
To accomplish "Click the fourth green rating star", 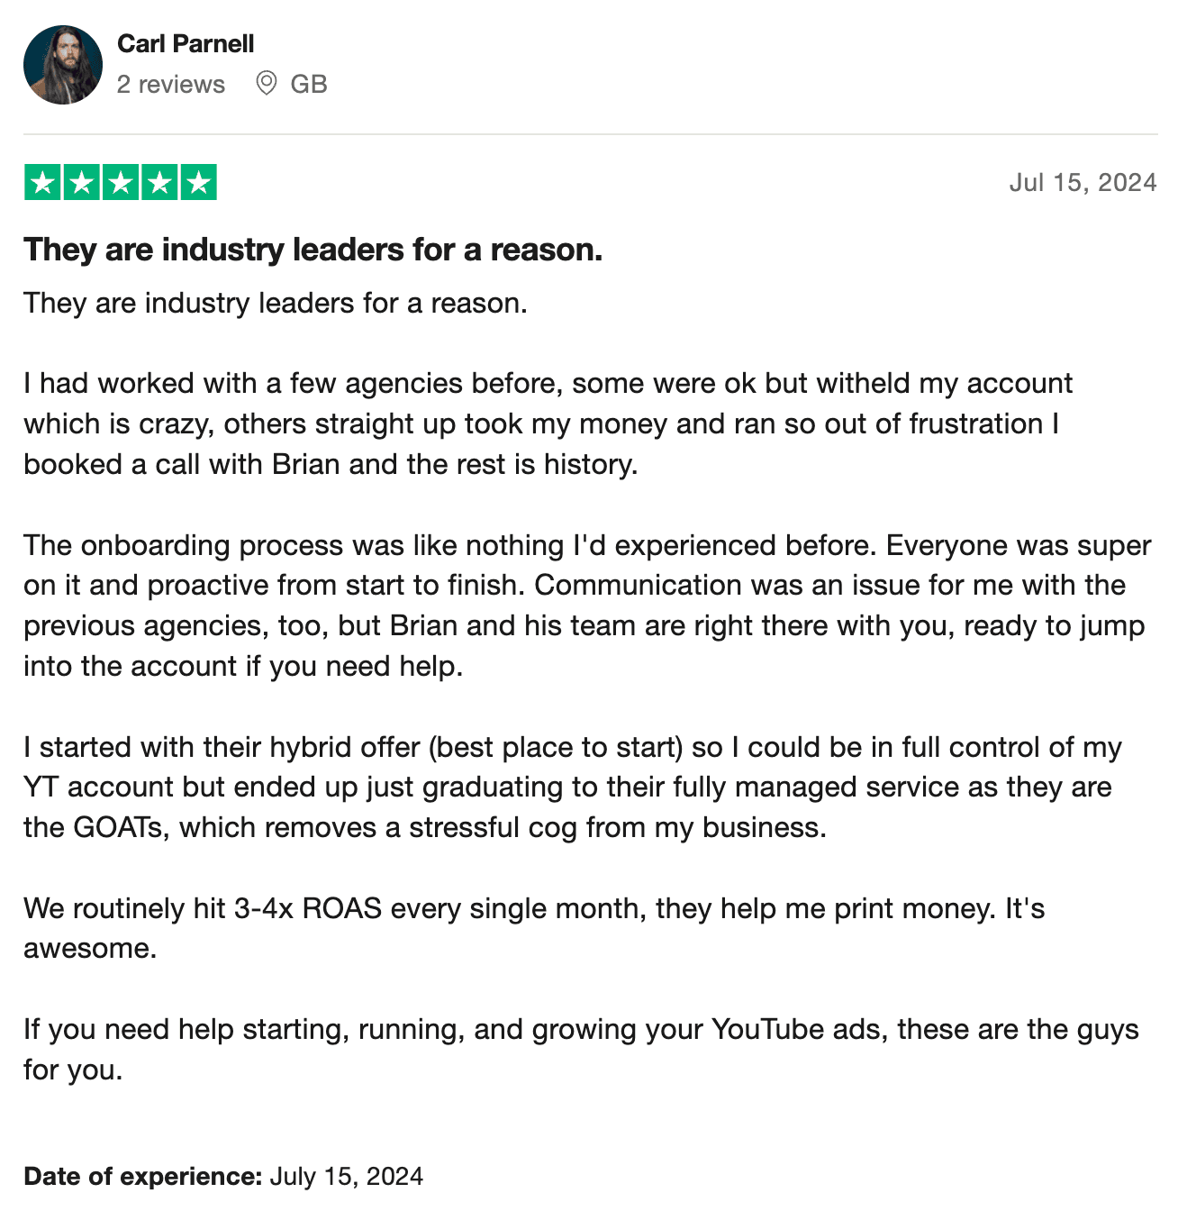I will (x=159, y=183).
